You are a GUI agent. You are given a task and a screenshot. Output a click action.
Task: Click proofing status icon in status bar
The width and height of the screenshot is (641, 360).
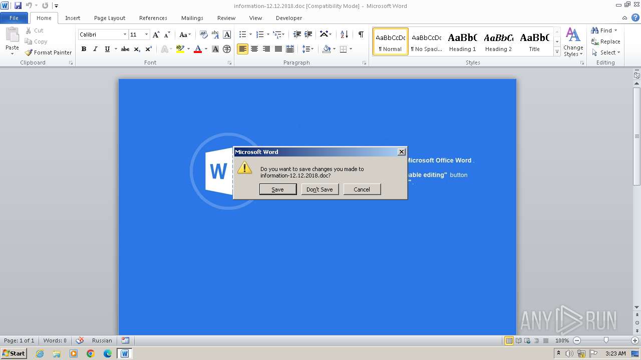[80, 340]
